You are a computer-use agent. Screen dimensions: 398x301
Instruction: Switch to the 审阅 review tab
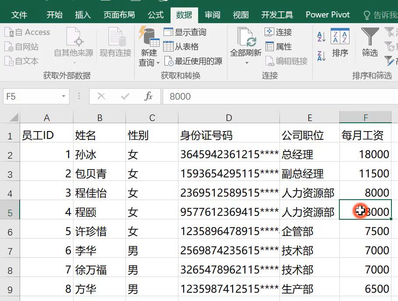point(213,15)
